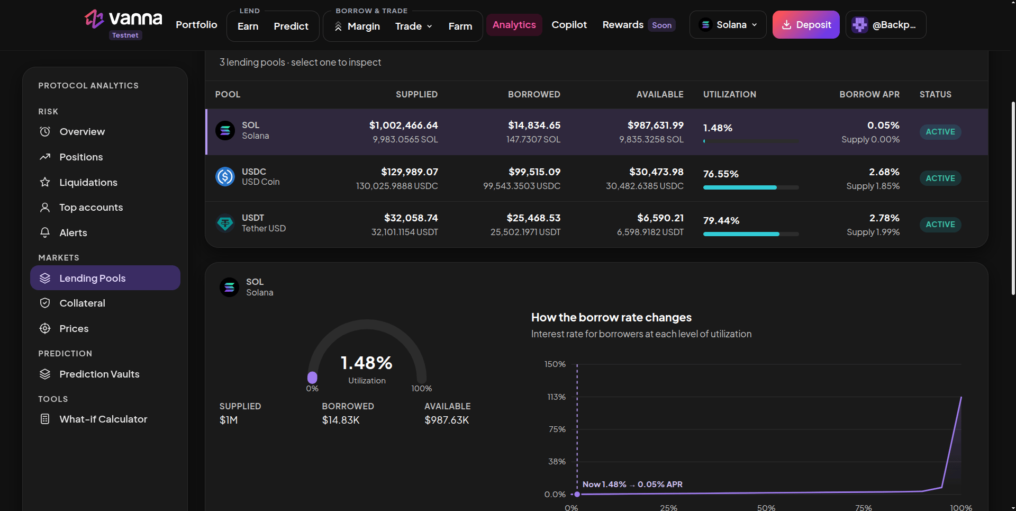Screen dimensions: 1016x511
Task: Click the 1.48% Utilization gauge value
Action: pyautogui.click(x=366, y=363)
